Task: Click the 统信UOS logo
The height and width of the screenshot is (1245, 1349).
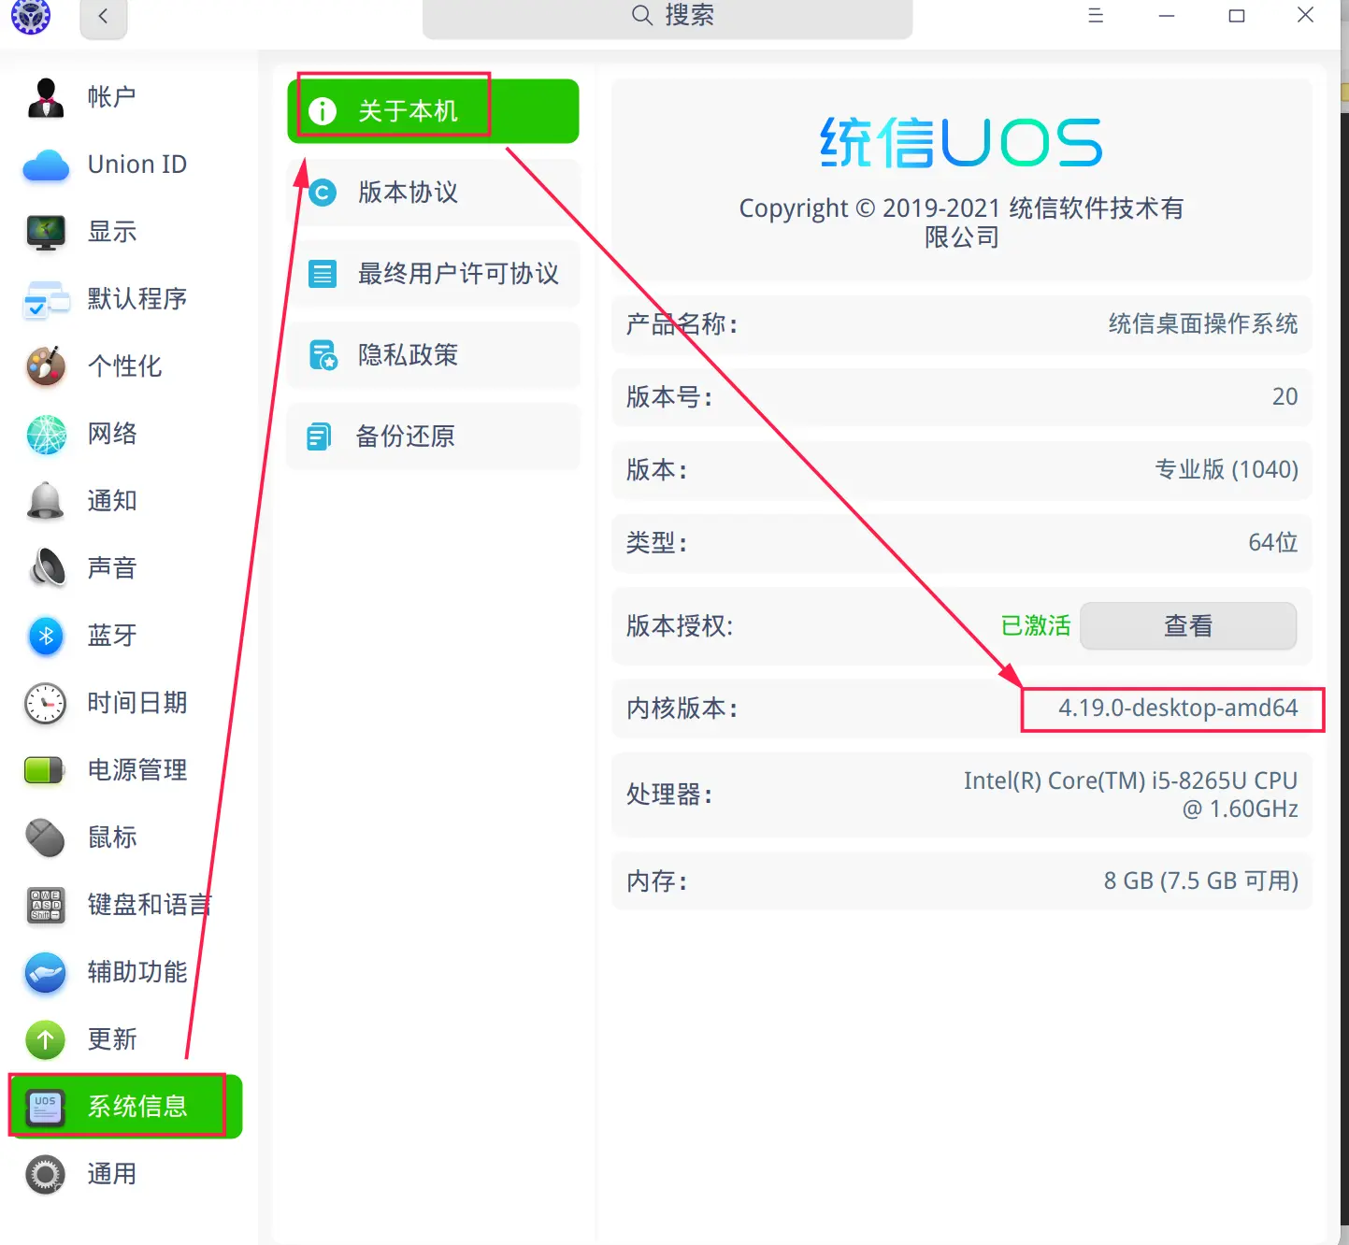Action: point(961,143)
